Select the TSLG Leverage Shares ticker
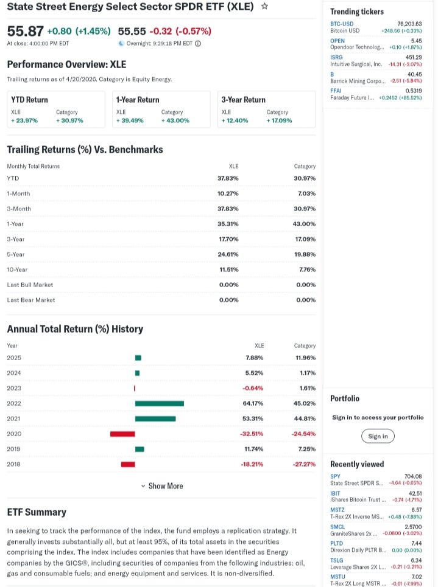438x587 pixels. [336, 560]
